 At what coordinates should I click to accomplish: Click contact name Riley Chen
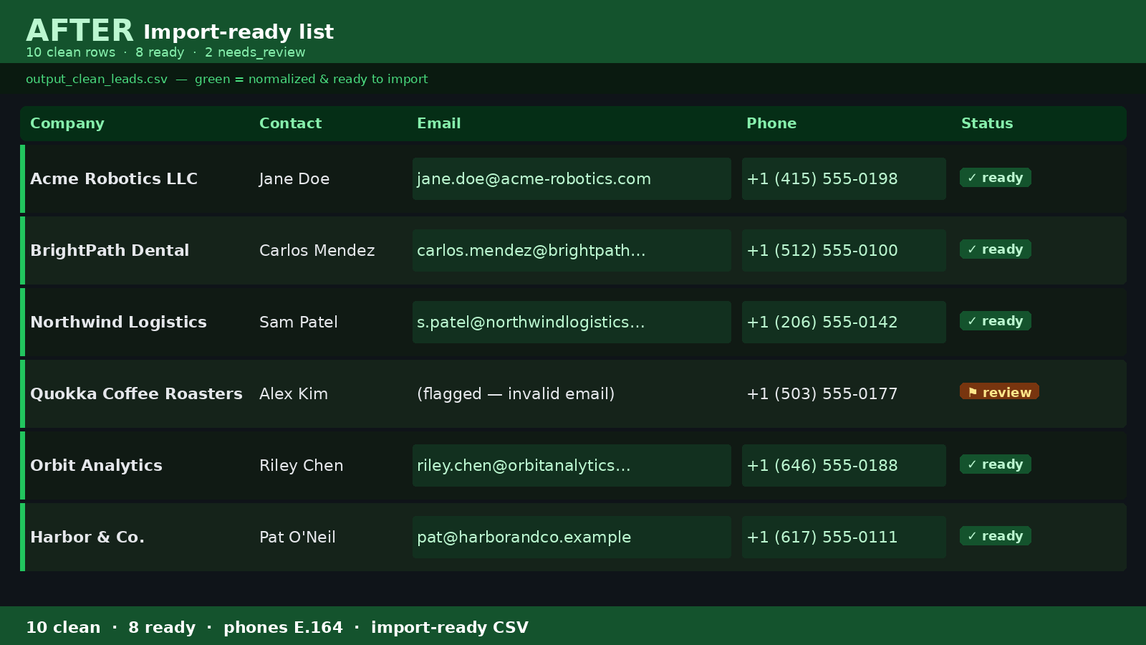[x=301, y=465]
